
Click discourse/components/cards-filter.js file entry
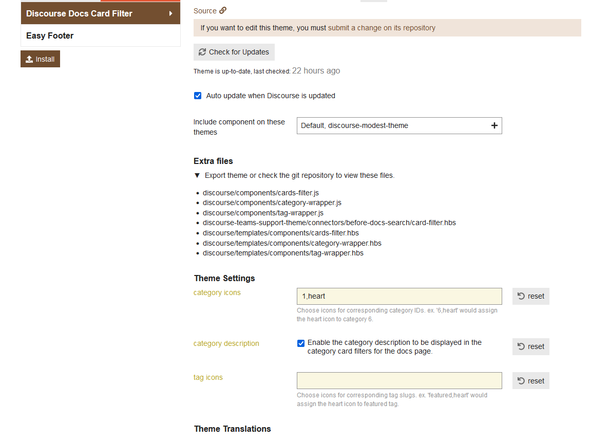[261, 193]
